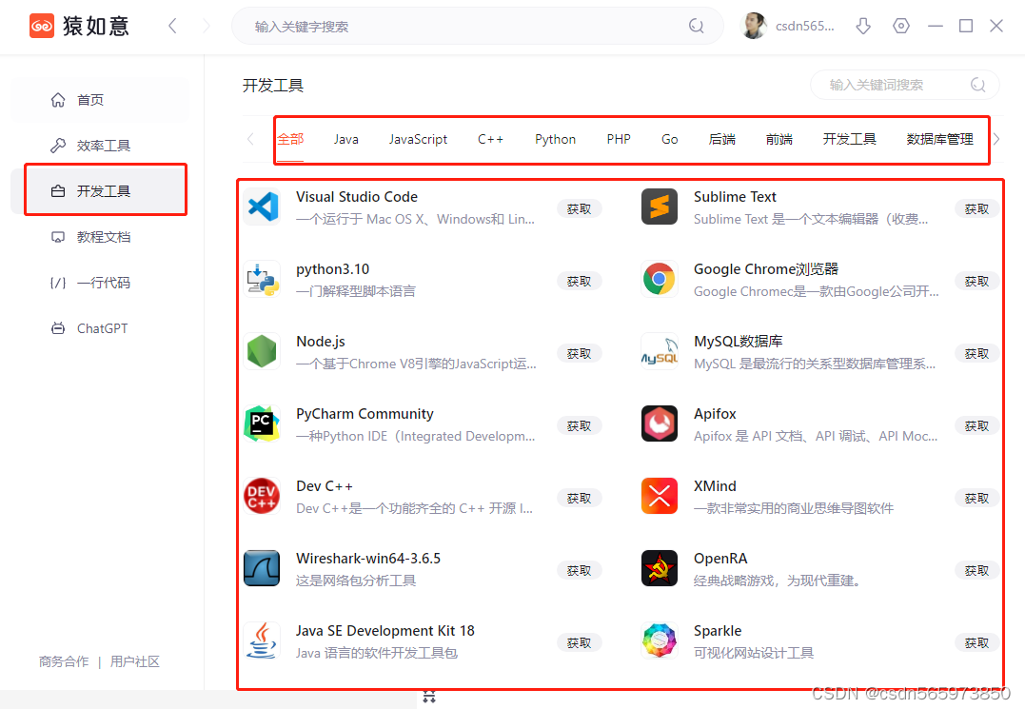Screen dimensions: 1025x709
Task: Click 获取 for Google Chrome浏览器
Action: pyautogui.click(x=976, y=282)
